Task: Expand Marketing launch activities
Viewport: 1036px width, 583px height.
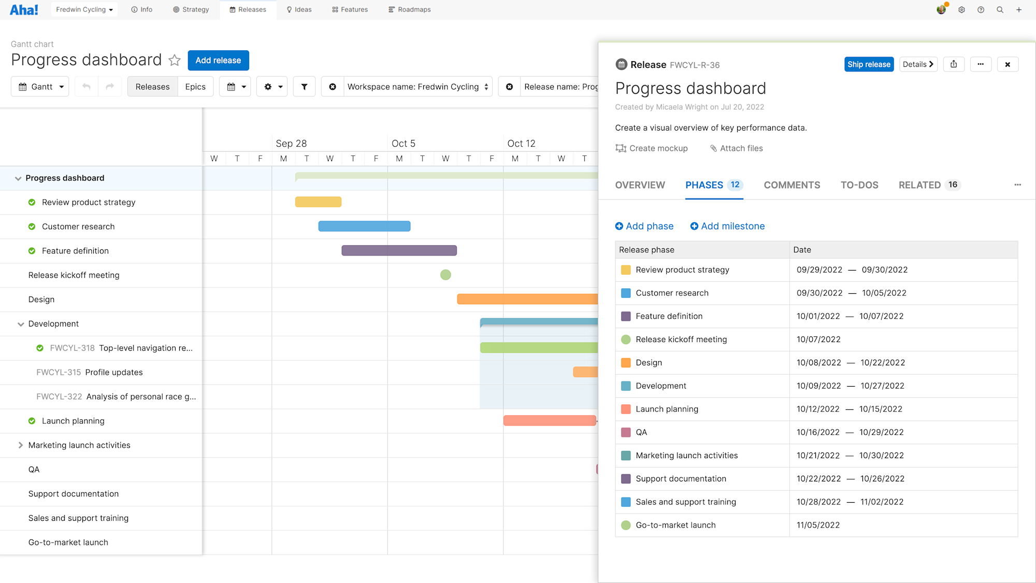Action: [x=21, y=445]
